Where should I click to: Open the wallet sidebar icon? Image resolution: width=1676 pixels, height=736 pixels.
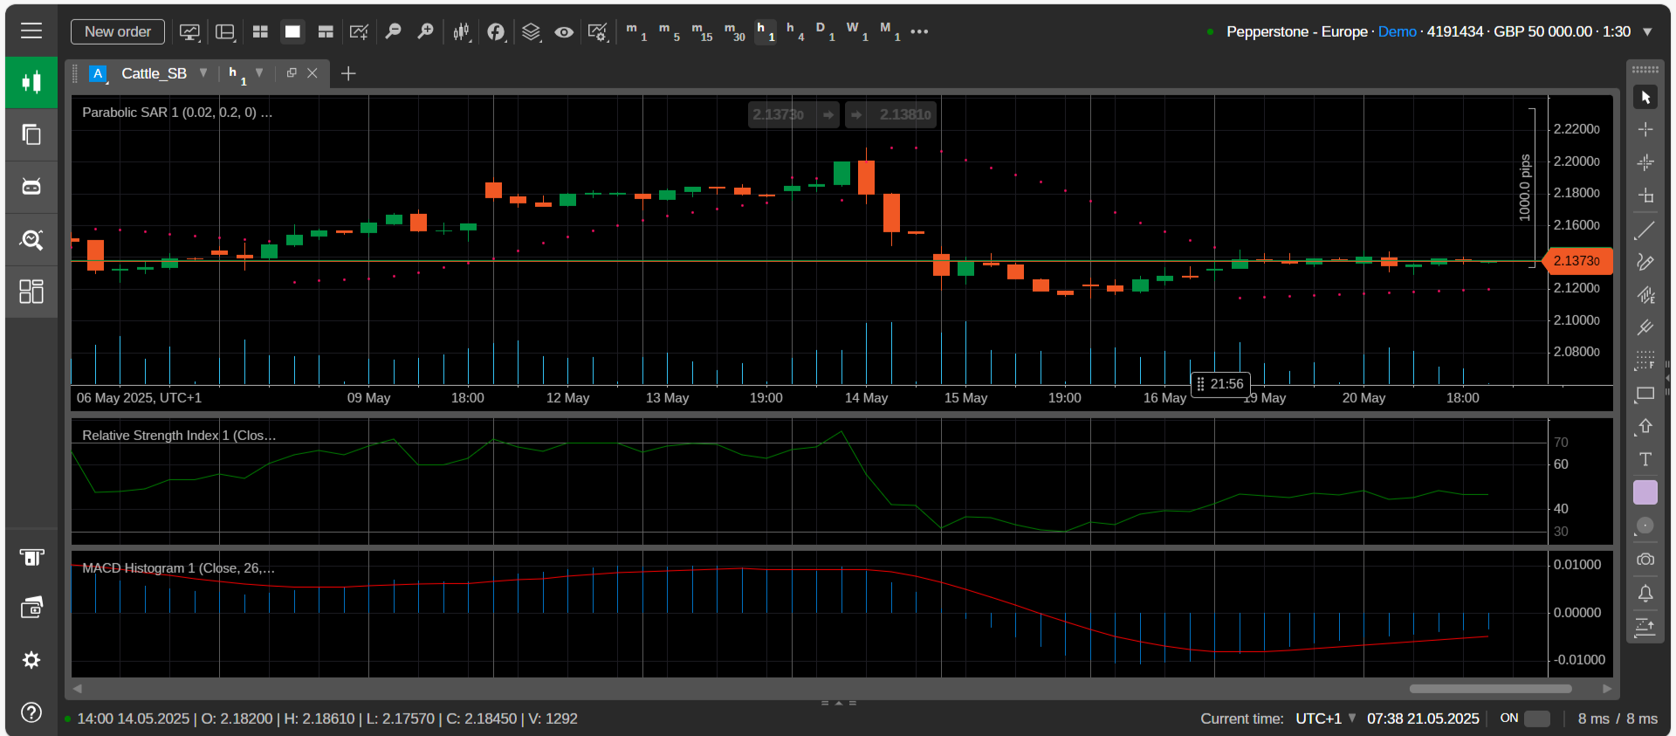coord(31,608)
